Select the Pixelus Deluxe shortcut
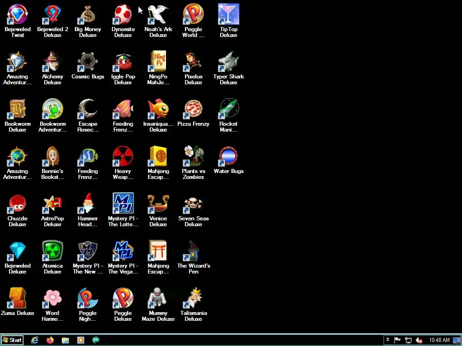Image resolution: width=462 pixels, height=346 pixels. pos(193,61)
